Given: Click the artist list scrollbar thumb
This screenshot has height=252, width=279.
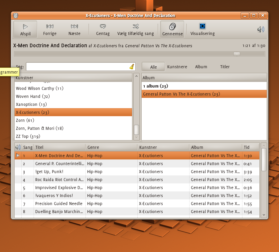Looking at the screenshot, I should pyautogui.click(x=136, y=129).
